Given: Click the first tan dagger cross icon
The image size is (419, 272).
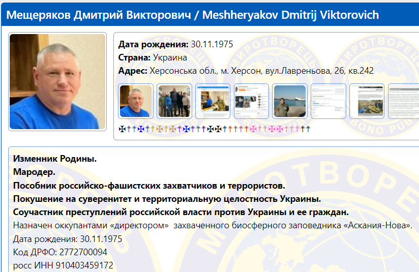Looking at the screenshot, I should point(153,129).
